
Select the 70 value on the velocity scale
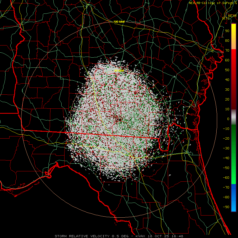[x=227, y=51]
